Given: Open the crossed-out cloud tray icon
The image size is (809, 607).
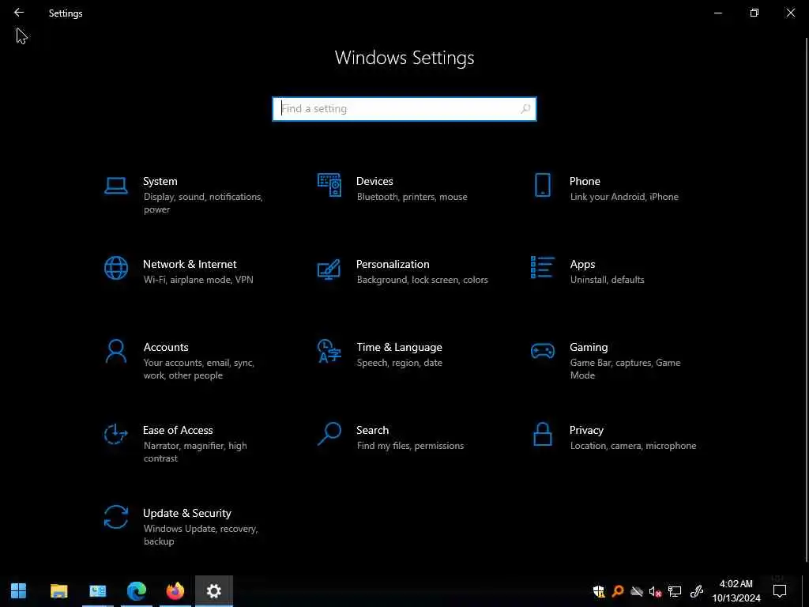Looking at the screenshot, I should [637, 591].
